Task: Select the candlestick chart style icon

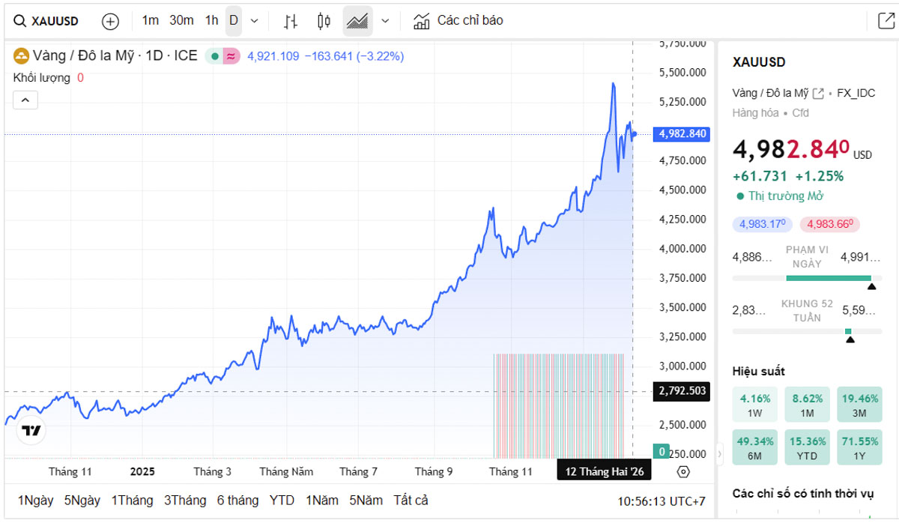Action: [x=323, y=20]
